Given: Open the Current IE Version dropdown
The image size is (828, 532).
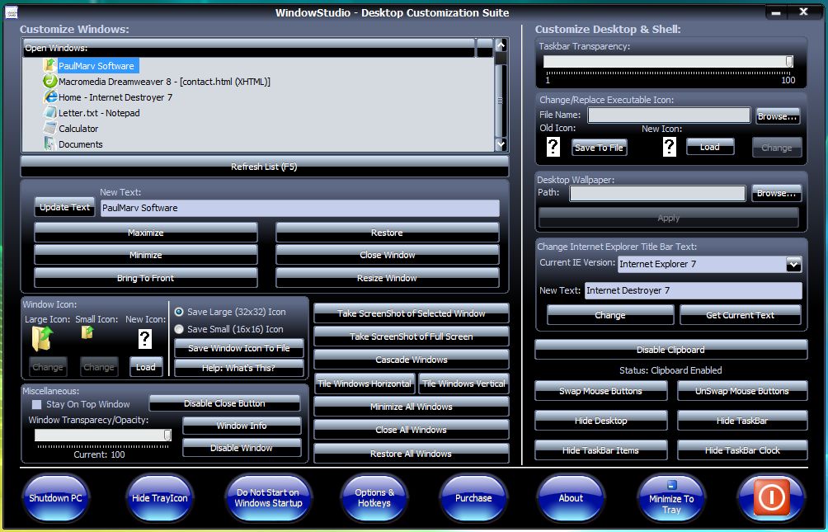Looking at the screenshot, I should (x=793, y=264).
